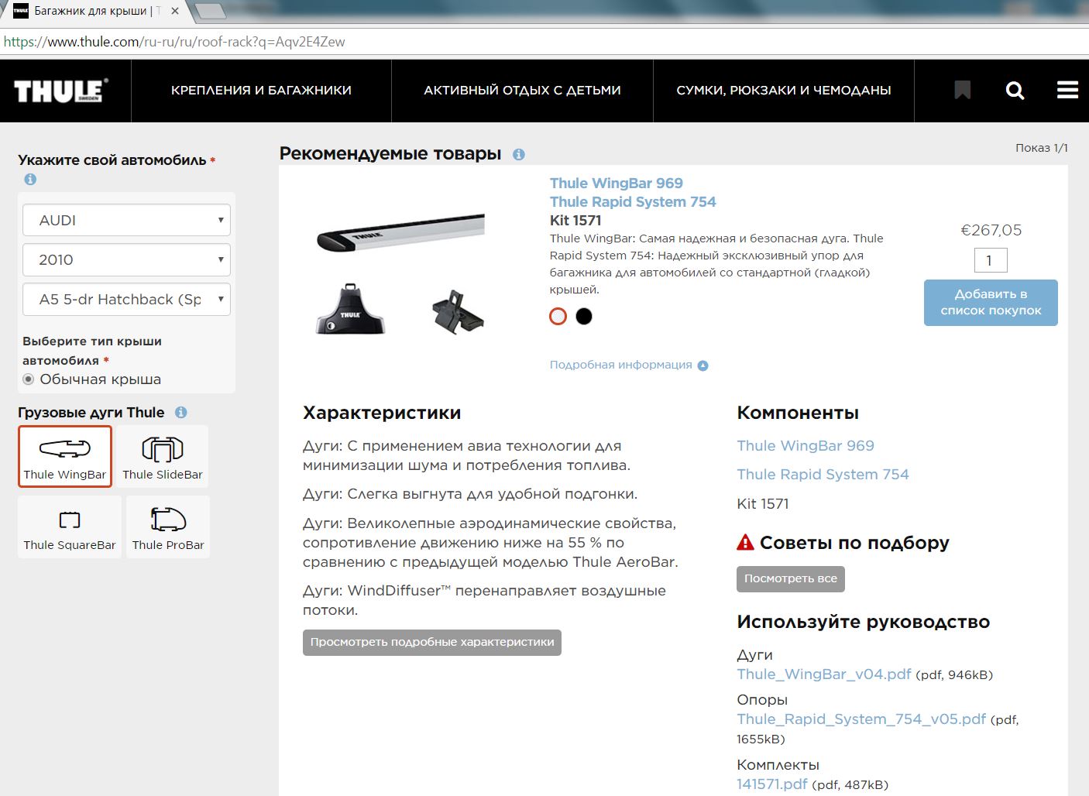Click 'Просмотреть подробные характеристики' button
This screenshot has height=796, width=1089.
point(432,642)
